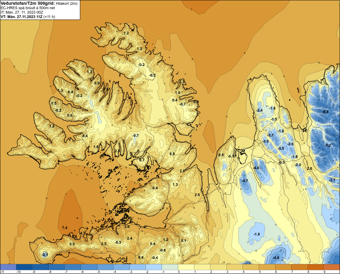Click the -2.6 temperature label
Screen dimensions: 340x274
click(290, 144)
